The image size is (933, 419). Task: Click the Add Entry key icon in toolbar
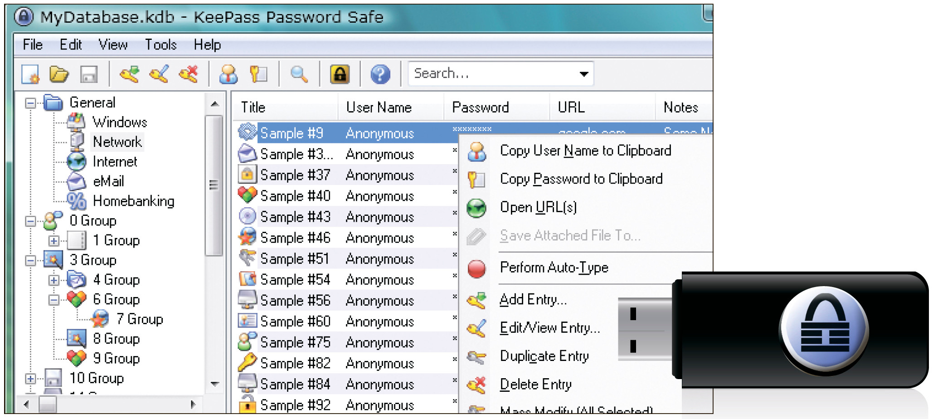129,73
